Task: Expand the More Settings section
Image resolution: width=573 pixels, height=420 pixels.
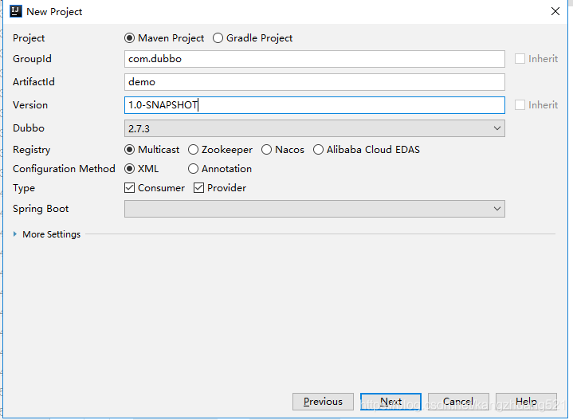Action: 15,234
